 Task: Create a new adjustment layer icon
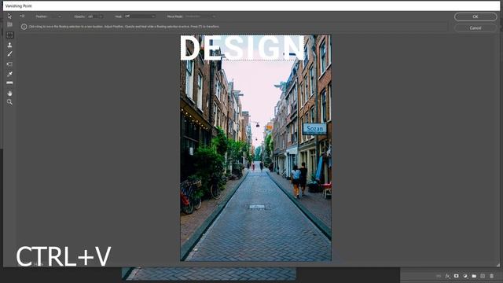coord(465,276)
